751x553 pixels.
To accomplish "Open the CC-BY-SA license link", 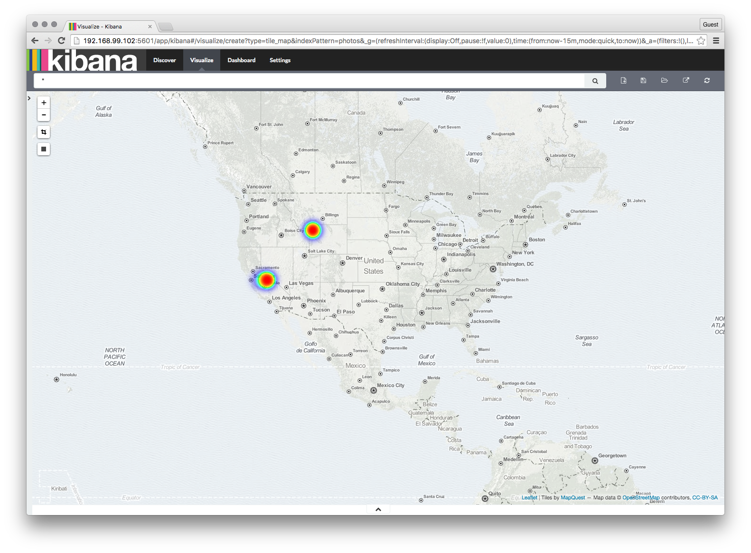I will pos(705,497).
